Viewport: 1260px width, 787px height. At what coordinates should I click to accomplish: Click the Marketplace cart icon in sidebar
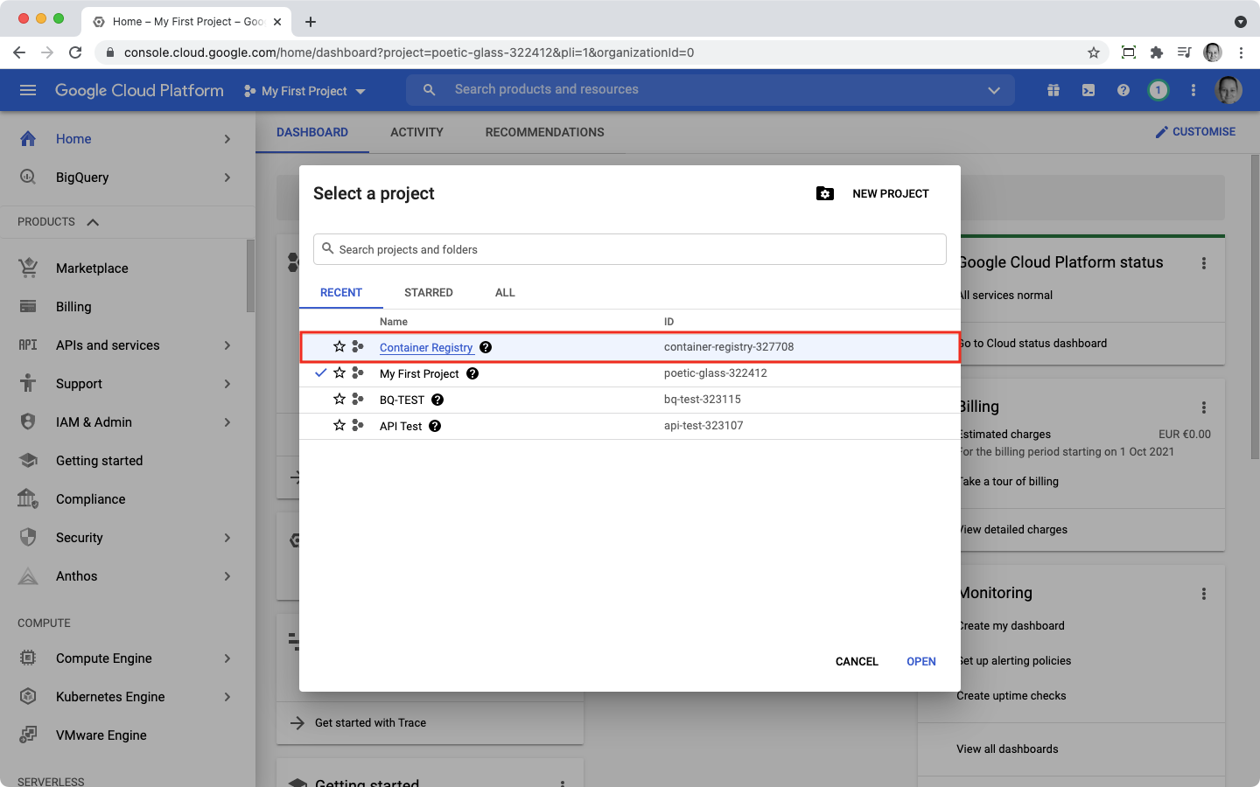click(28, 268)
